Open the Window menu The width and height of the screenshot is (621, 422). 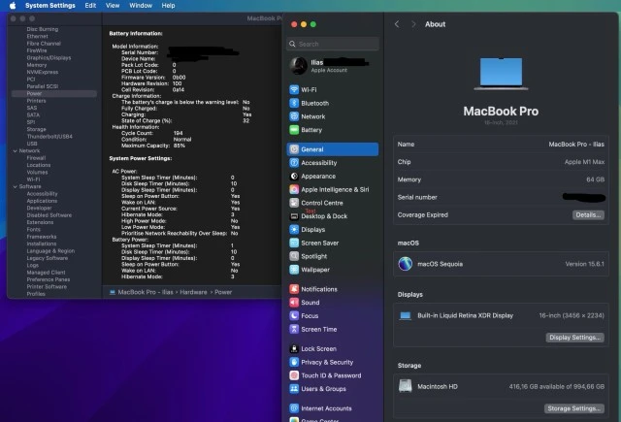[141, 6]
